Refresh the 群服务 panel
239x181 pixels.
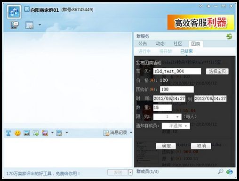point(229,36)
